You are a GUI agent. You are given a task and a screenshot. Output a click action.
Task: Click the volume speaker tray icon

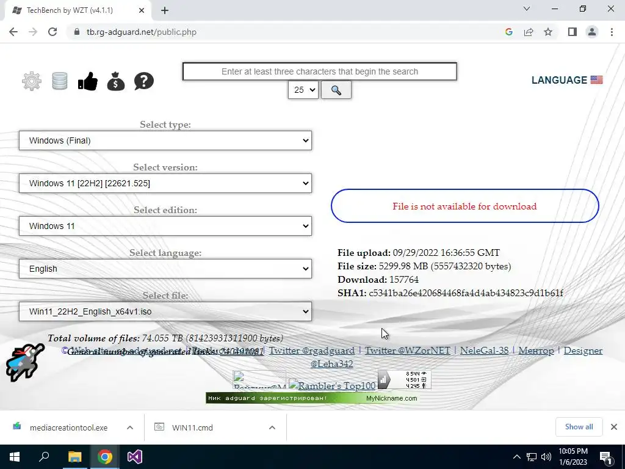click(x=546, y=457)
